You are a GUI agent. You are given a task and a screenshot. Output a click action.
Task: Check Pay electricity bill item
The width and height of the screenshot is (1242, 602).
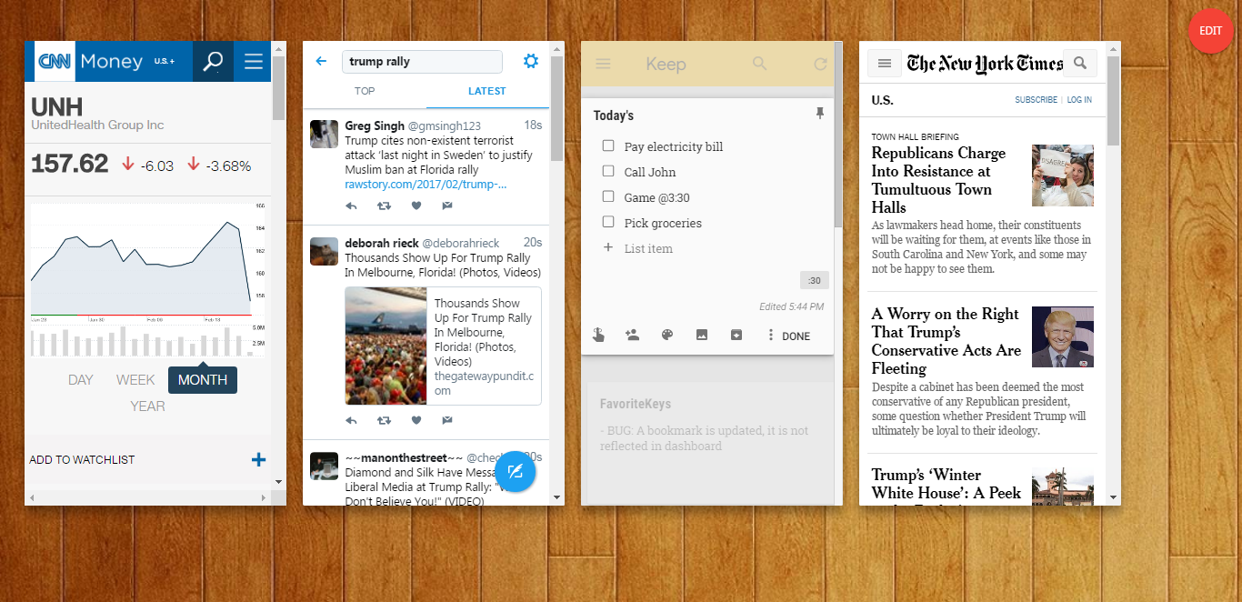(608, 145)
